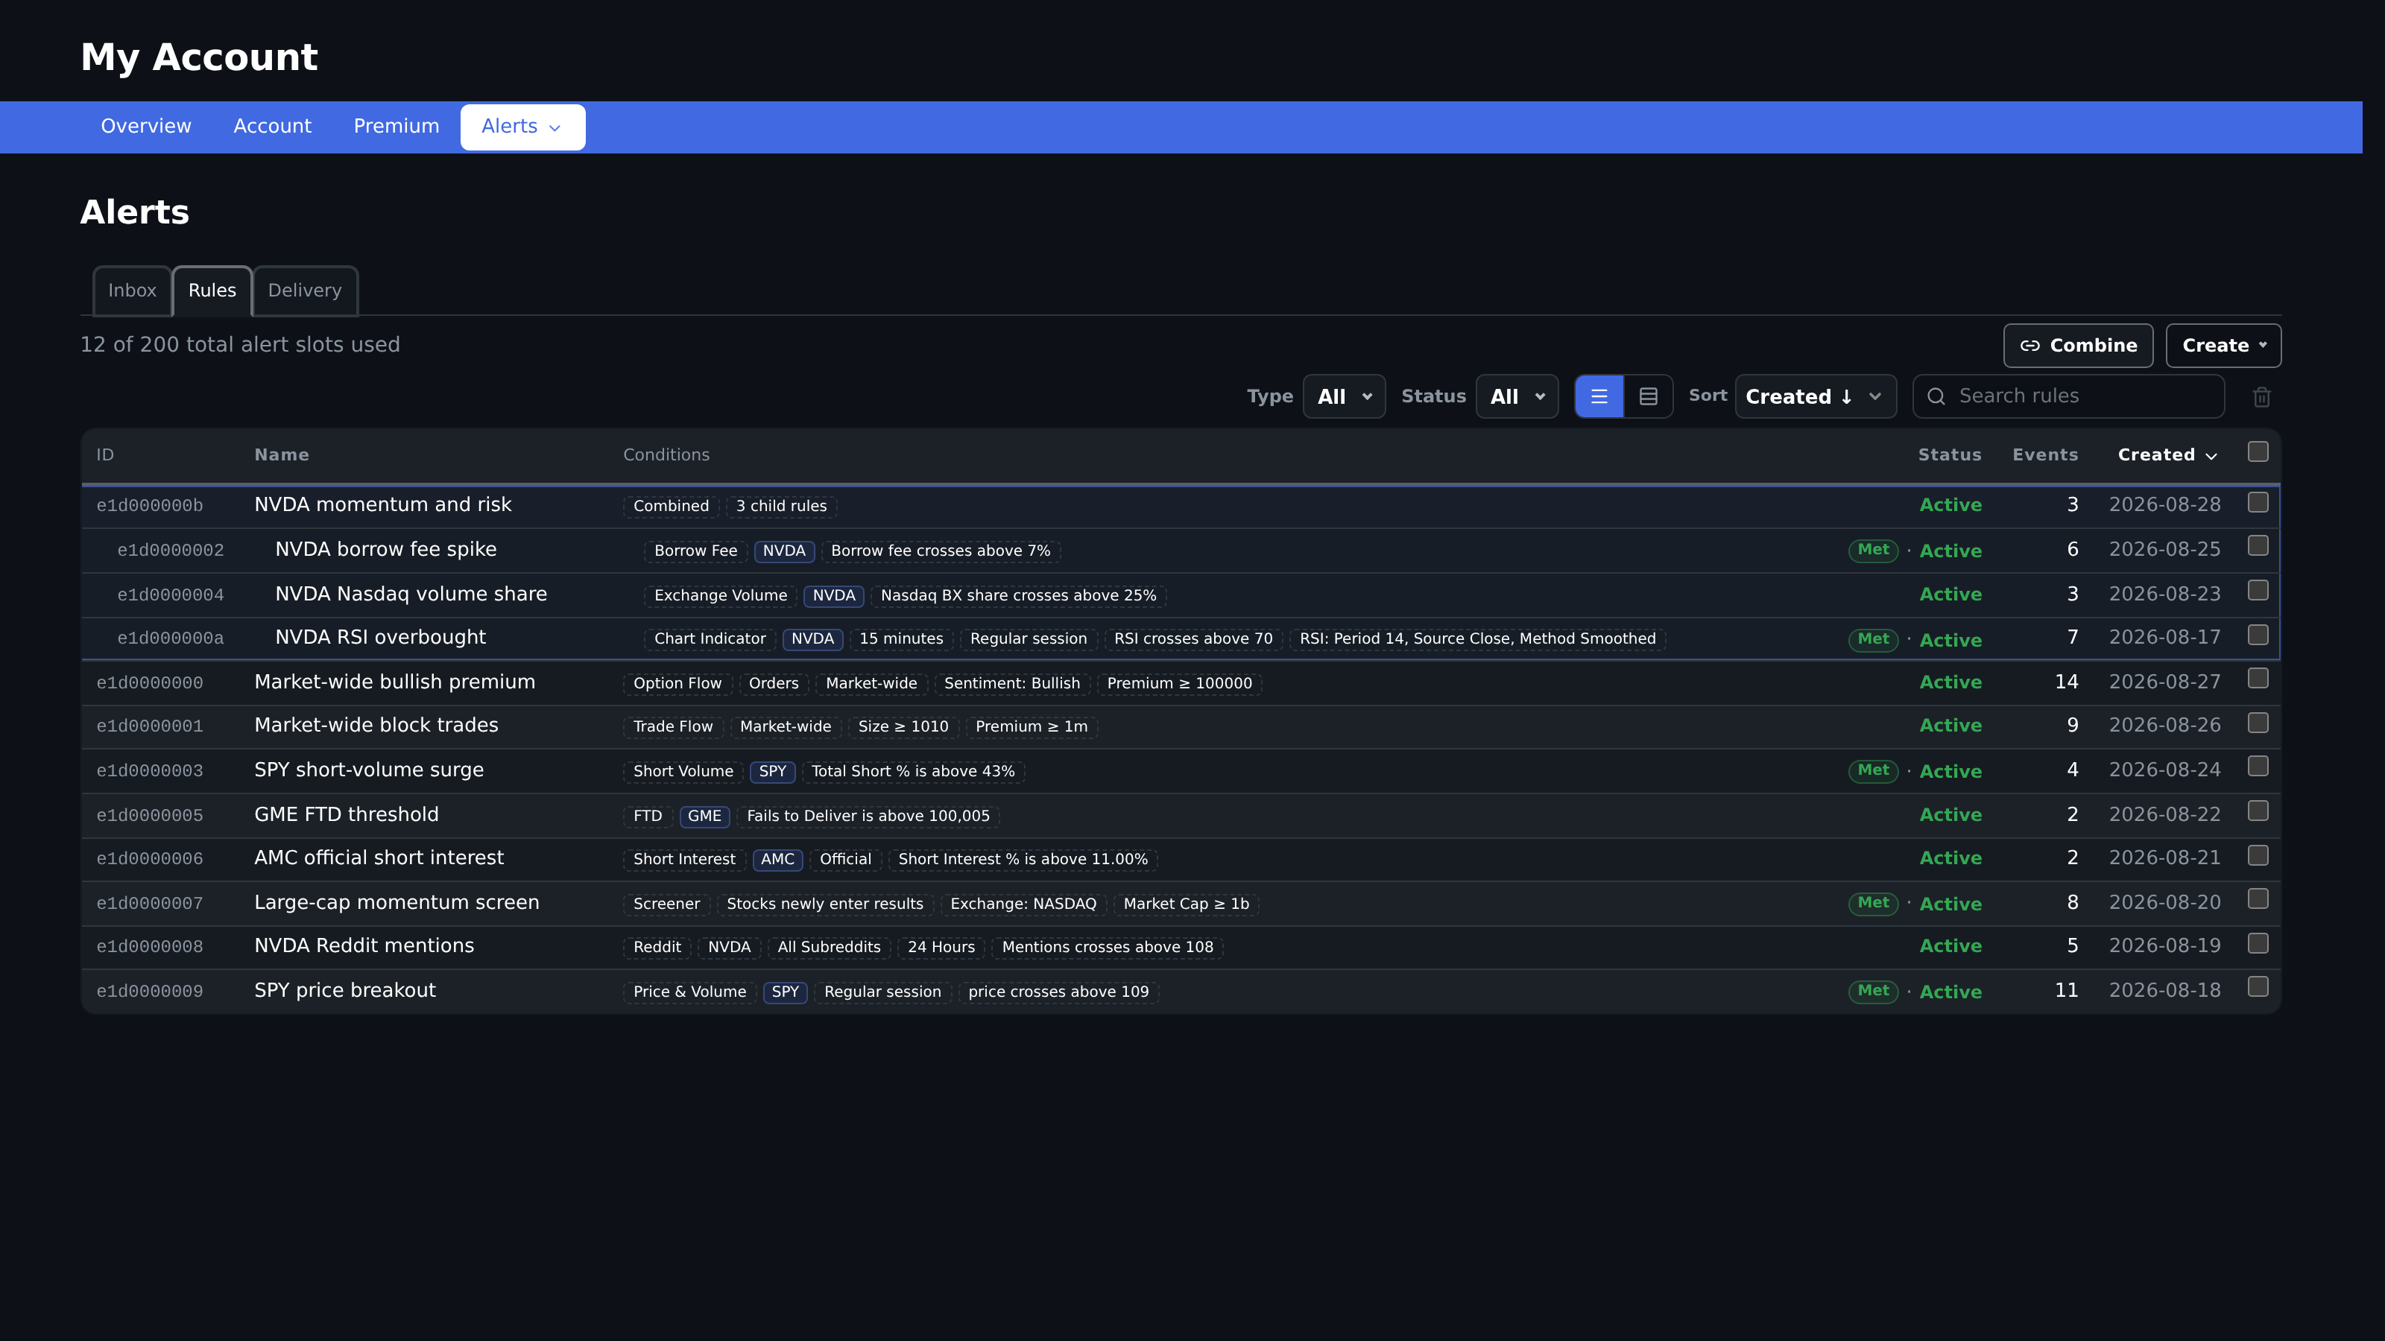This screenshot has width=2385, height=1341.
Task: Open the Status filter dropdown
Action: click(1517, 396)
